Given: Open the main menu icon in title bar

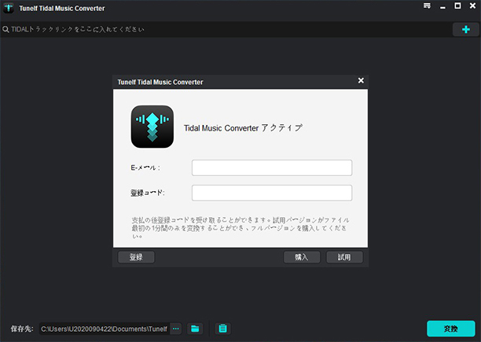Looking at the screenshot, I should pyautogui.click(x=427, y=6).
